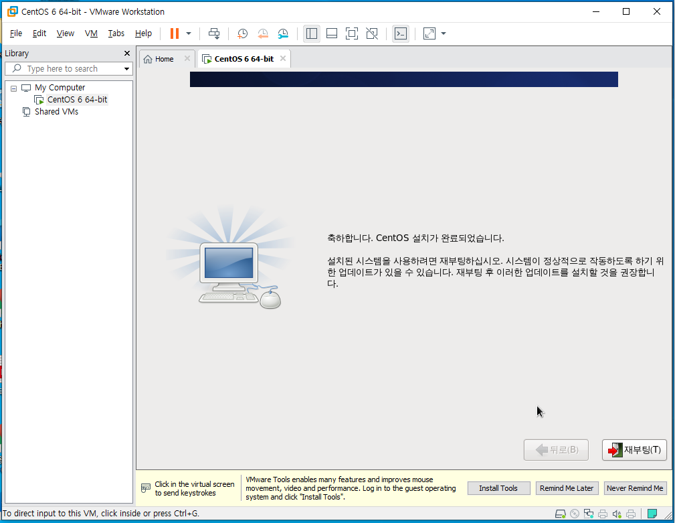Click the Install Tools button
Screen dimensions: 675x523
click(498, 488)
